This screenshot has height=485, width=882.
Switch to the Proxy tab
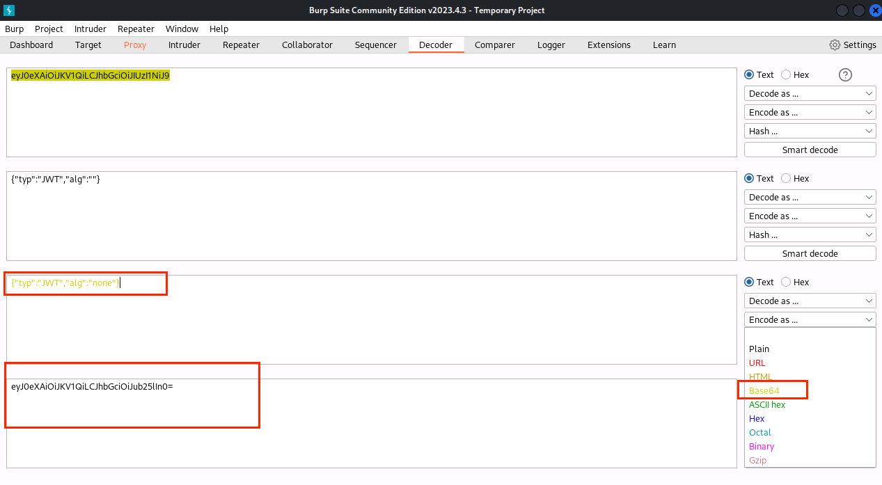click(x=135, y=45)
